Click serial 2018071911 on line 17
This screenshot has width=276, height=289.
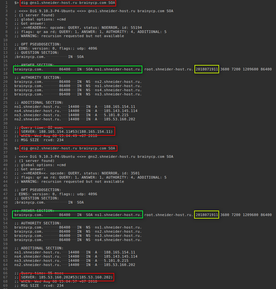(x=207, y=69)
